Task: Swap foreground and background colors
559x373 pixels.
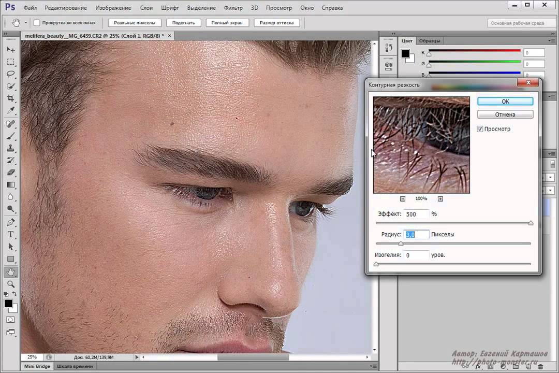Action: click(x=14, y=294)
